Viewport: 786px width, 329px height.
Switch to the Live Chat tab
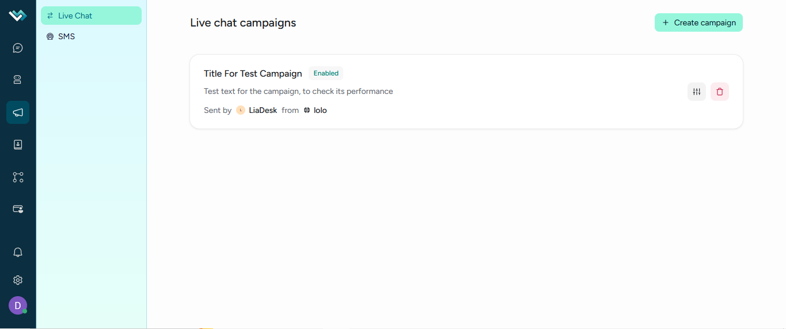[x=91, y=16]
